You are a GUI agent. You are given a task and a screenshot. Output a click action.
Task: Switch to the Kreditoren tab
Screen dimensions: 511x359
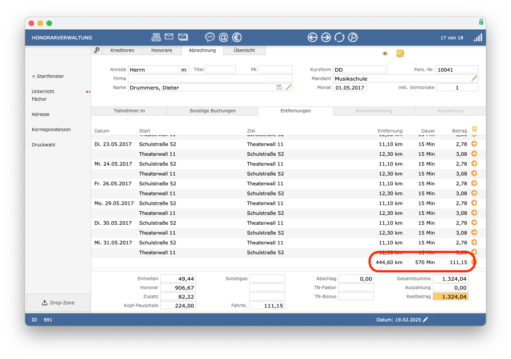[122, 50]
